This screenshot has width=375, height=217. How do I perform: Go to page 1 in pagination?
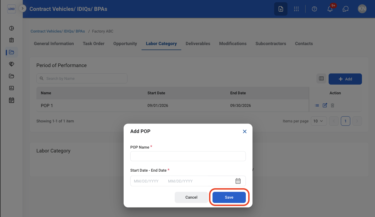(x=346, y=121)
